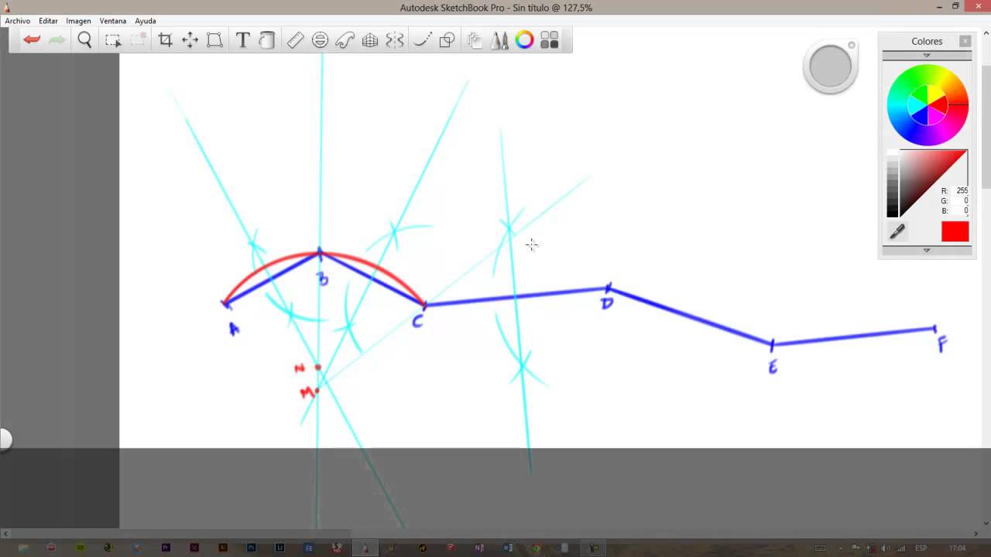This screenshot has width=991, height=557.
Task: Open the Distort tool
Action: (x=214, y=40)
